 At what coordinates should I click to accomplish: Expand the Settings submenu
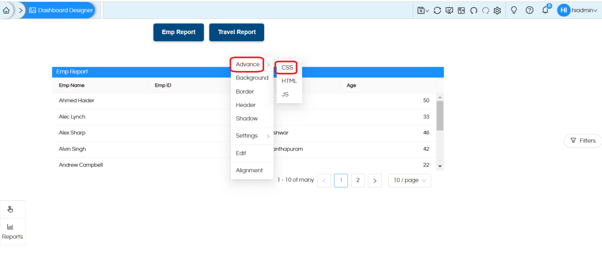(252, 136)
